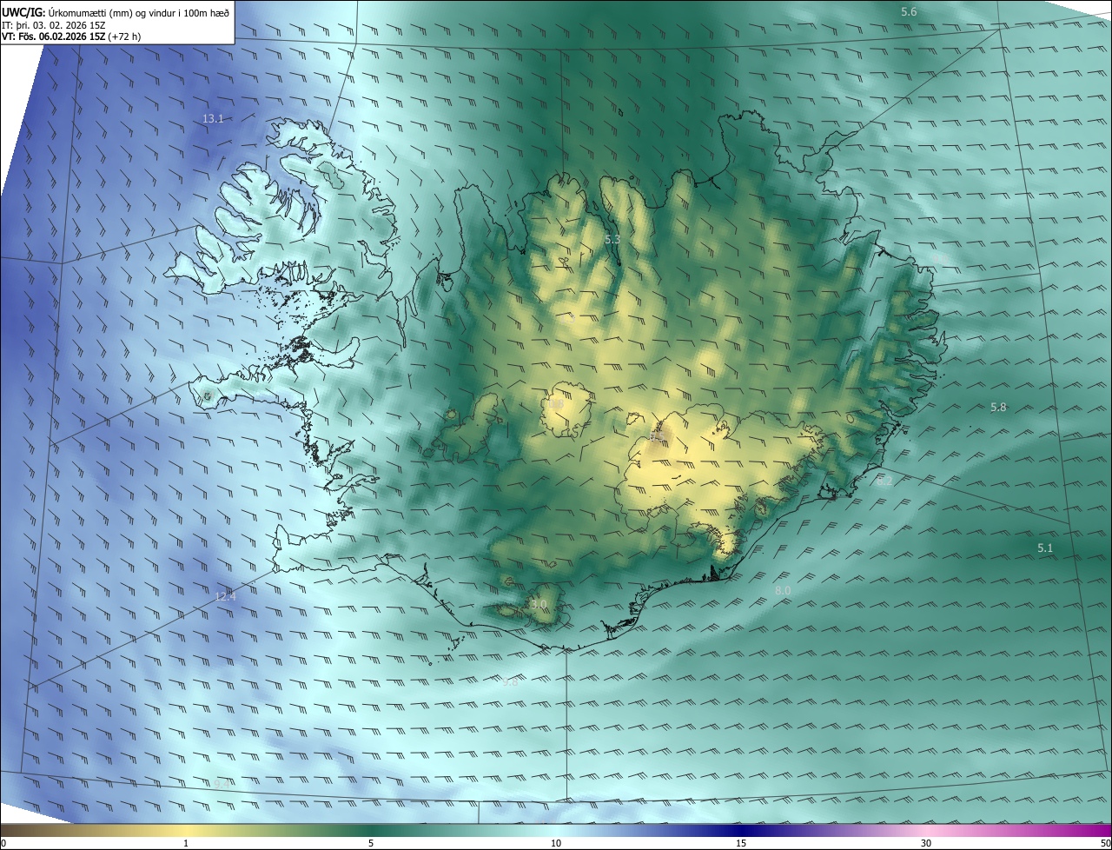Click the 3.0 value label on the map

click(539, 604)
